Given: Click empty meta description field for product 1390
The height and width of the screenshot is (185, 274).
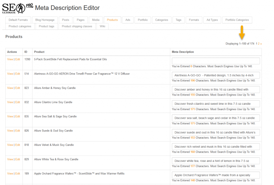Looking at the screenshot, I should click(215, 61).
